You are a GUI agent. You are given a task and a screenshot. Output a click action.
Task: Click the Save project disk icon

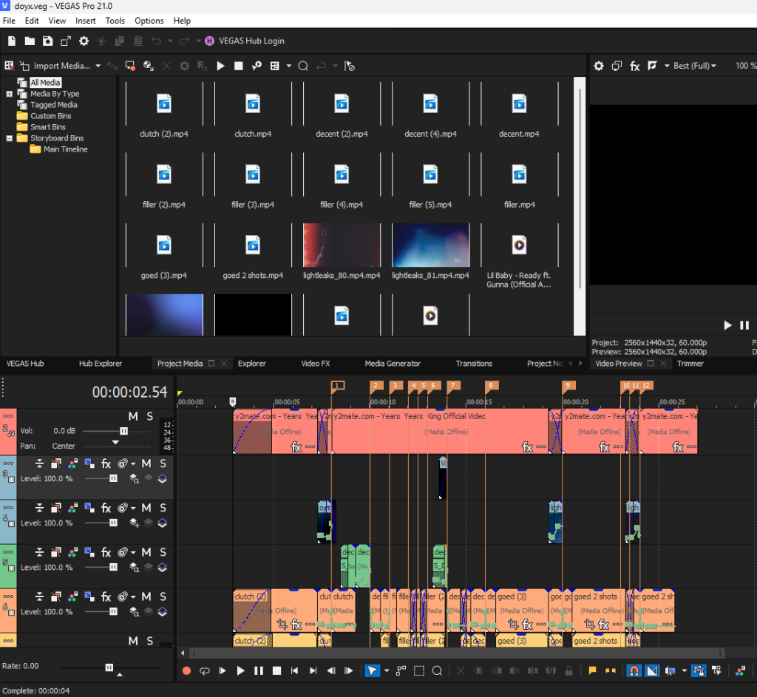coord(47,41)
